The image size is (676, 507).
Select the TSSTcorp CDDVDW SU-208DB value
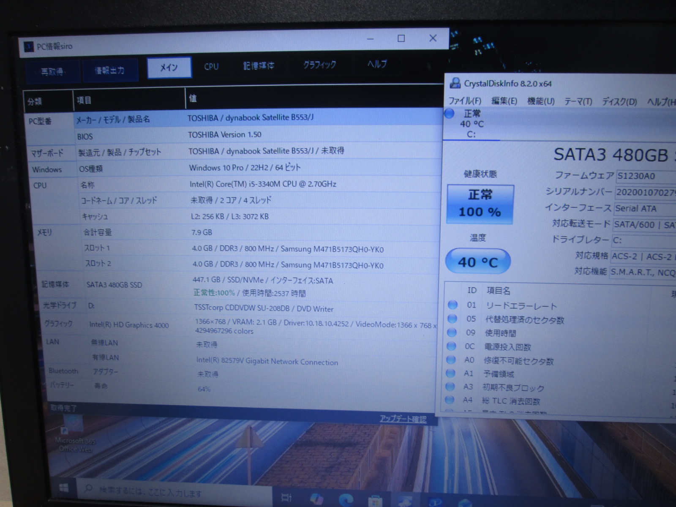pyautogui.click(x=264, y=308)
